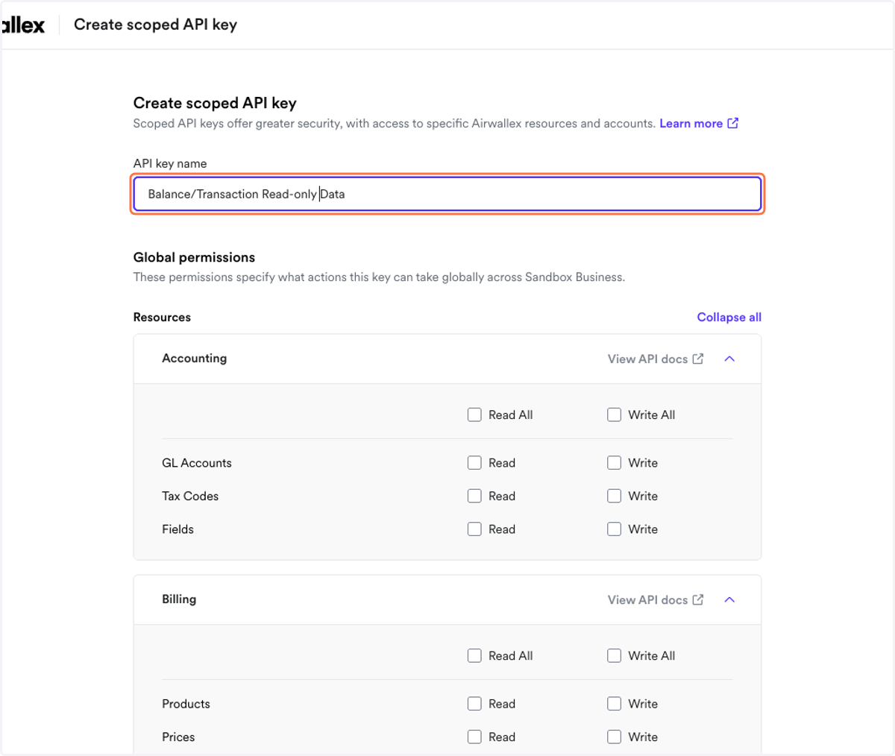Enable Accounting Read All checkbox
895x756 pixels.
tap(474, 415)
